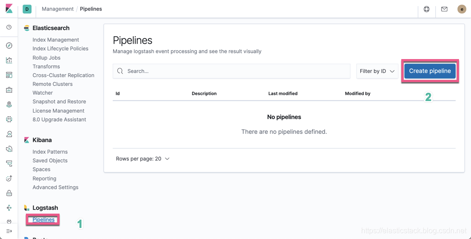Focus the pipelines Search field
The height and width of the screenshot is (239, 471).
pos(232,71)
